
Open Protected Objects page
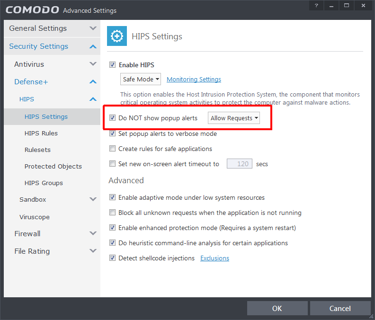click(x=53, y=167)
